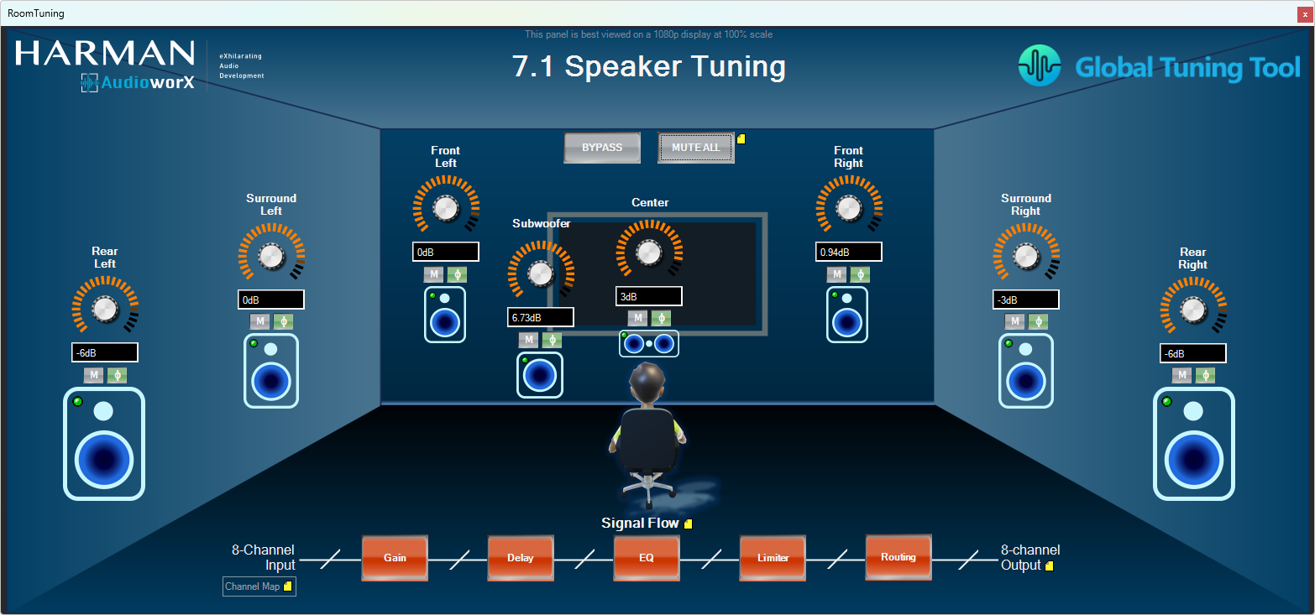
Task: Mute the Rear Left channel
Action: click(93, 375)
